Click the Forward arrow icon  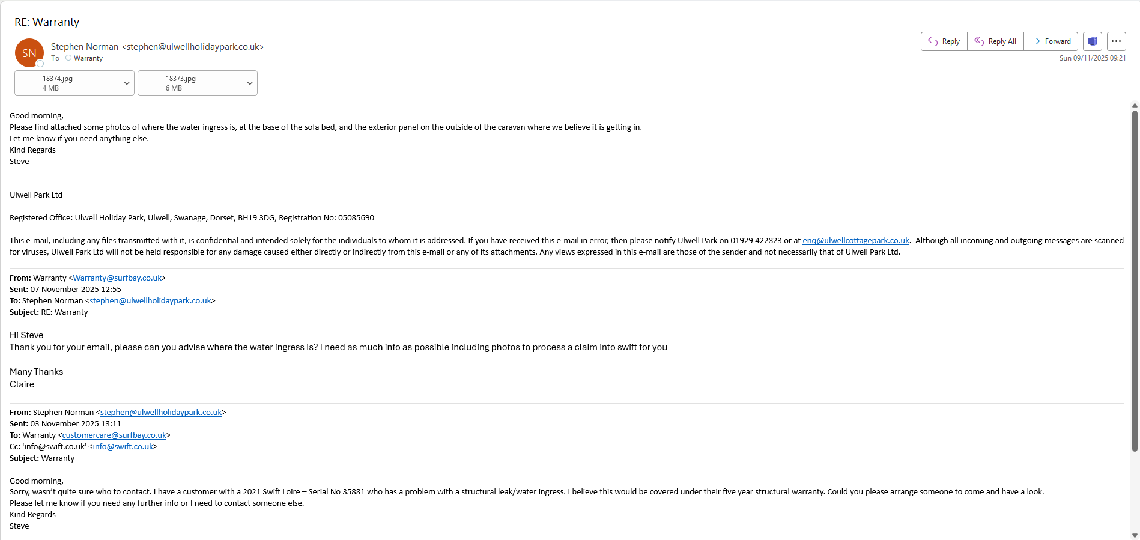1035,41
